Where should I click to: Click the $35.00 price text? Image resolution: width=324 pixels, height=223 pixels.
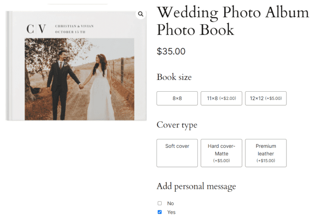coord(171,52)
